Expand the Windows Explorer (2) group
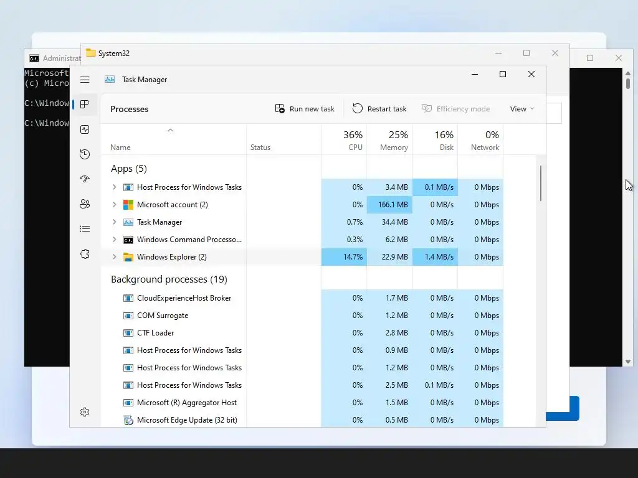Screen dimensions: 638x478 [x=115, y=257]
